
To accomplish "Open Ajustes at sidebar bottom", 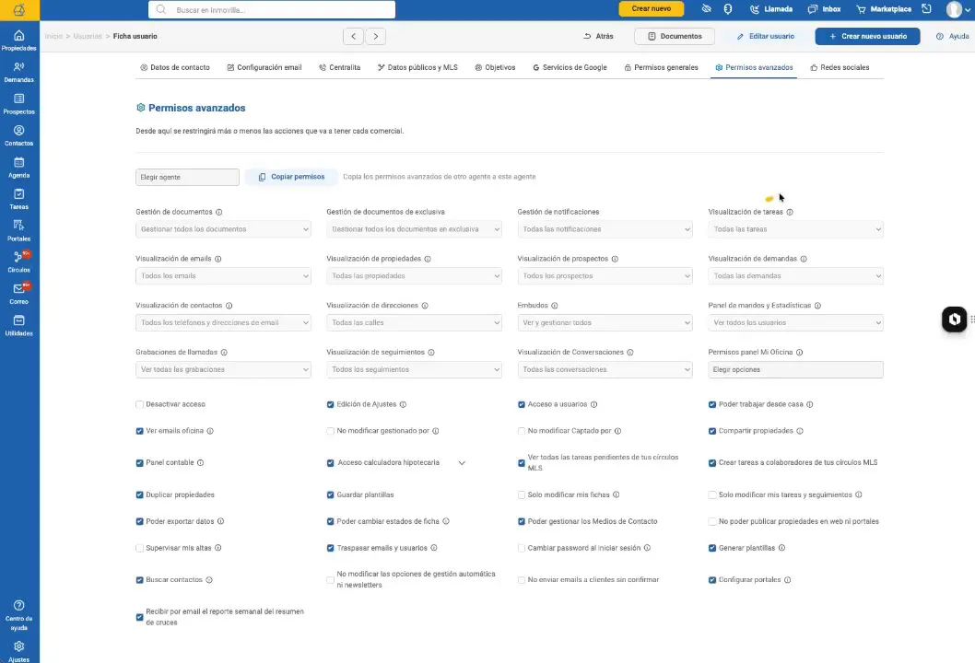I will pos(19,651).
